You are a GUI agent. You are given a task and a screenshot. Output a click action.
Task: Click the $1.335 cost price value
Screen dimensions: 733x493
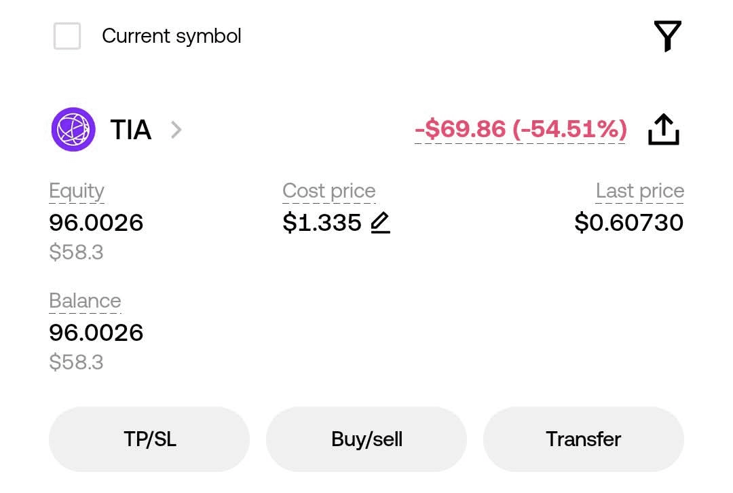(x=322, y=223)
